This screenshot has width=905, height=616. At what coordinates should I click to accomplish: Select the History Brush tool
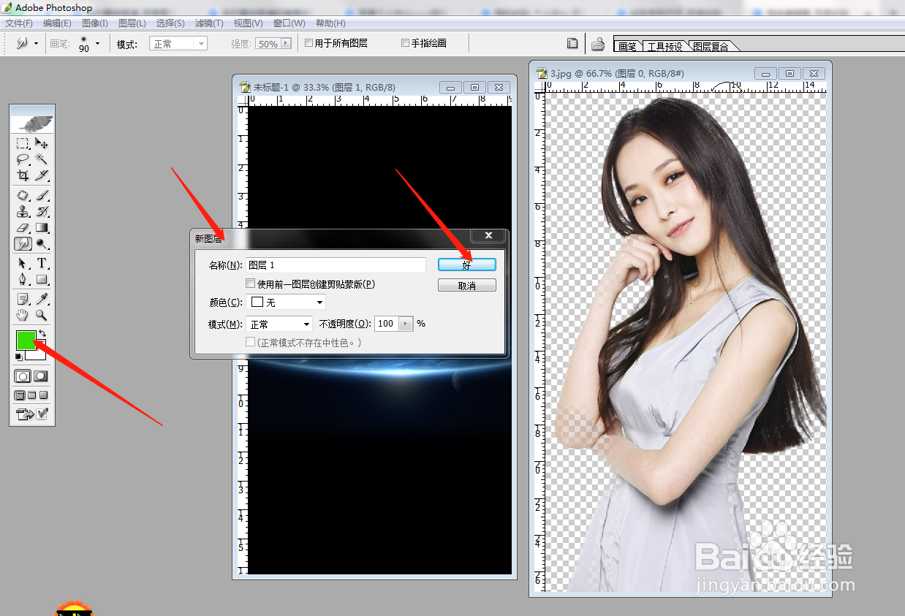pos(42,212)
